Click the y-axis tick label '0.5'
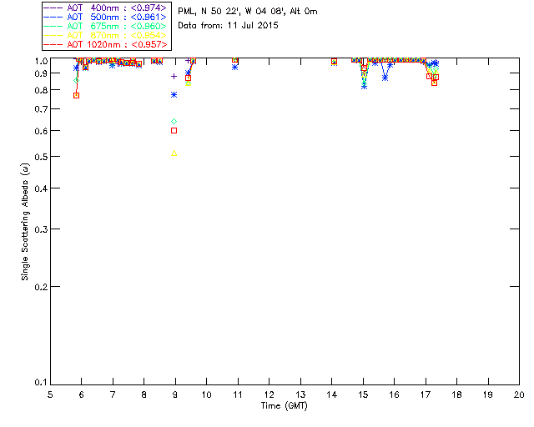 [x=41, y=157]
